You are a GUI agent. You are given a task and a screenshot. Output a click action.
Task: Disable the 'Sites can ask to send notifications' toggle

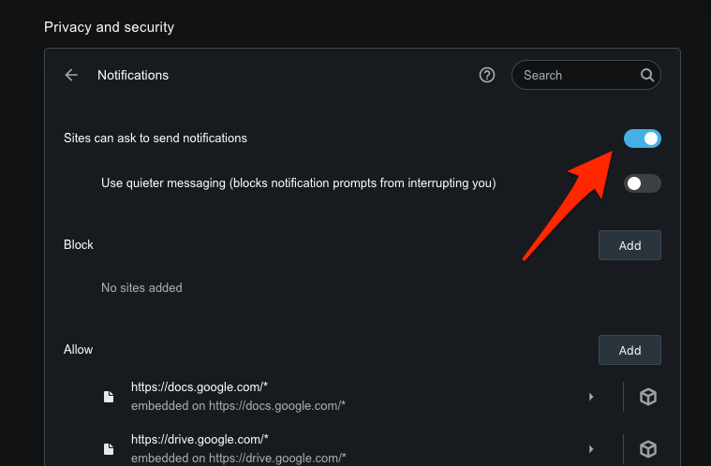643,138
